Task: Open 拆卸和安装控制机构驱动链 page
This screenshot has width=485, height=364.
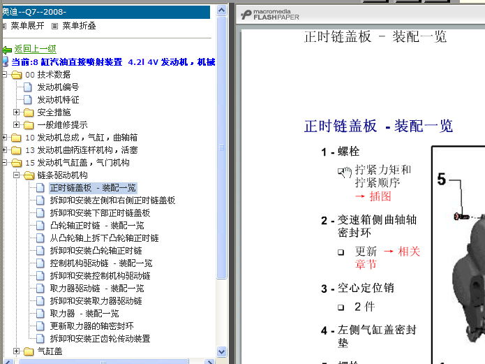Action: tap(100, 276)
